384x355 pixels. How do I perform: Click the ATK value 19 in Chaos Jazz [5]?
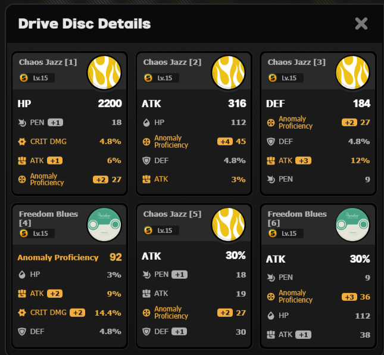click(241, 294)
